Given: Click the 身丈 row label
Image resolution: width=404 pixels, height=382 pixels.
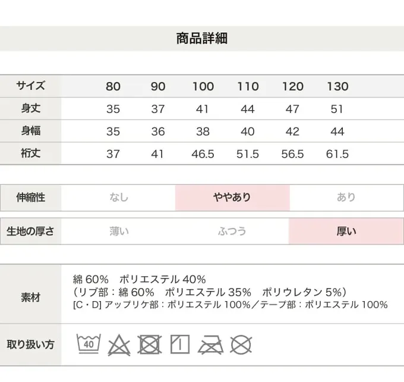Looking at the screenshot, I should coord(30,109).
